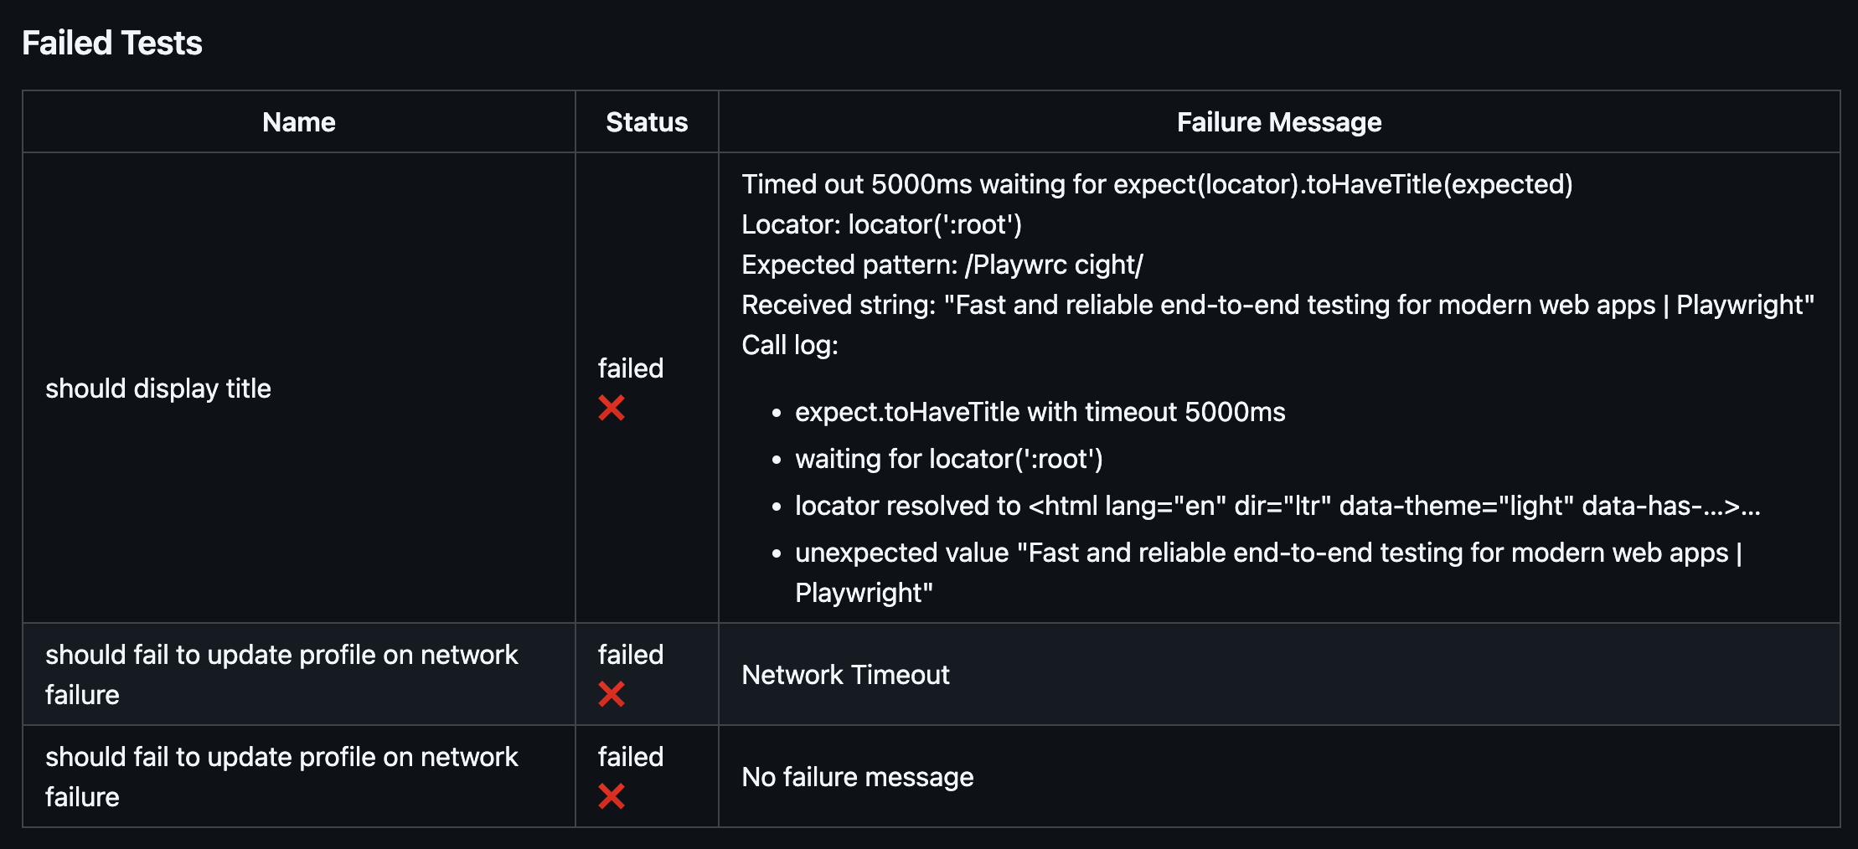Click the 'locator resolved to <html' bullet
The height and width of the screenshot is (849, 1858).
click(1277, 506)
